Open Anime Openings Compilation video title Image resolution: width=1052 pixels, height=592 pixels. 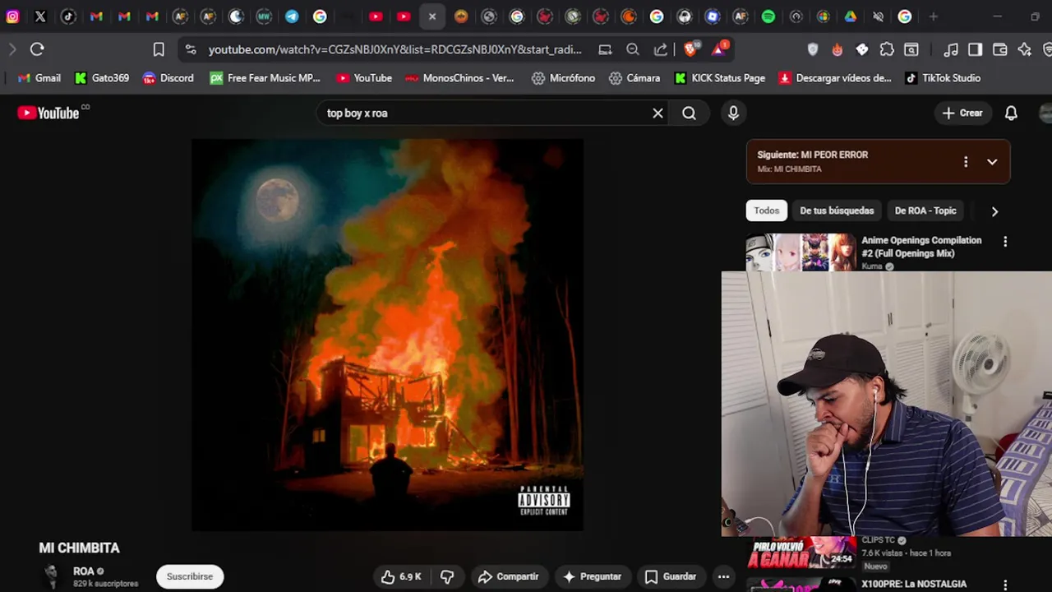[921, 247]
